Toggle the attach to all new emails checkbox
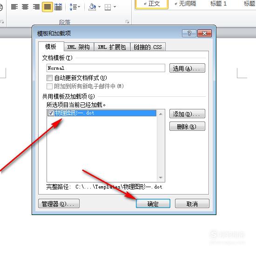 [x=49, y=86]
